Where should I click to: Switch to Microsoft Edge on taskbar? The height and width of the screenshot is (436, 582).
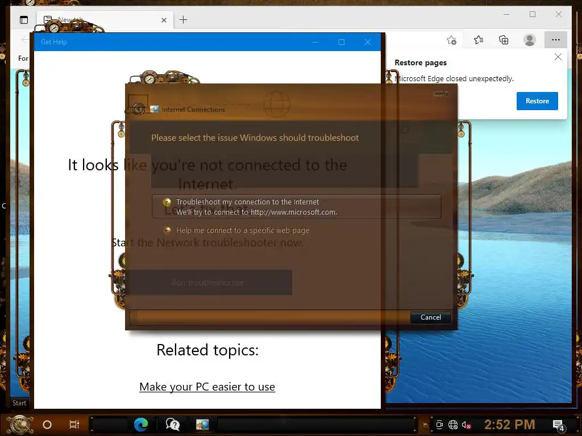[x=141, y=425]
